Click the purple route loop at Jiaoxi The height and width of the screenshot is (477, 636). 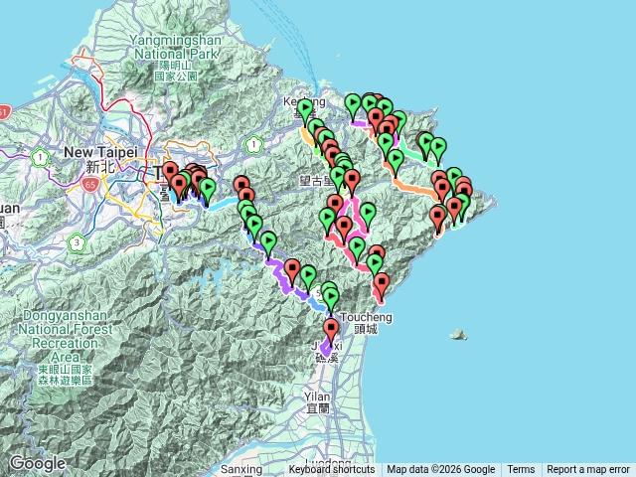click(326, 350)
